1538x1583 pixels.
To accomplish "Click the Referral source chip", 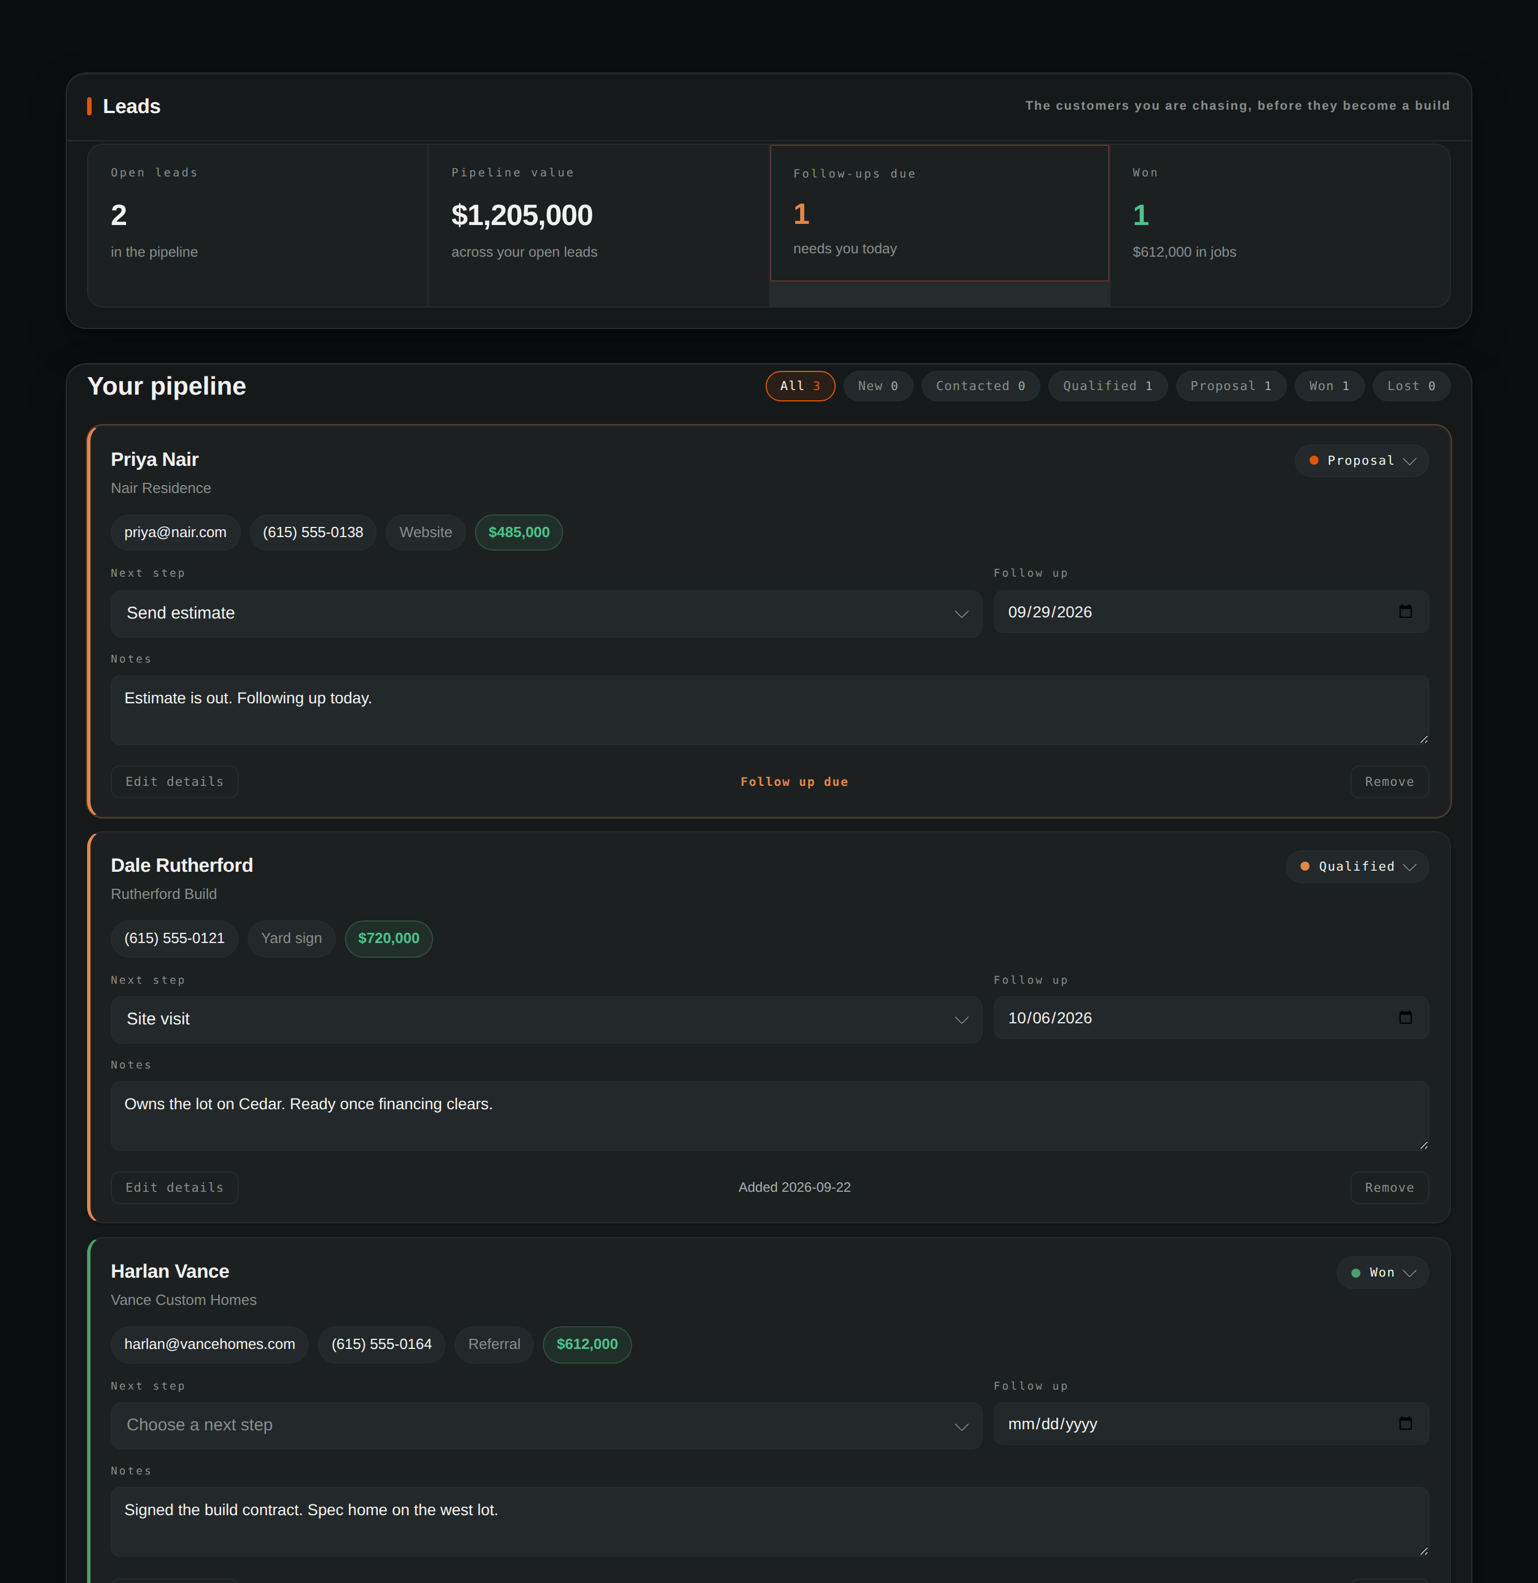I will pyautogui.click(x=494, y=1344).
